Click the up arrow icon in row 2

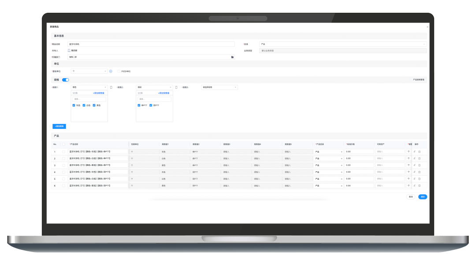(x=409, y=158)
